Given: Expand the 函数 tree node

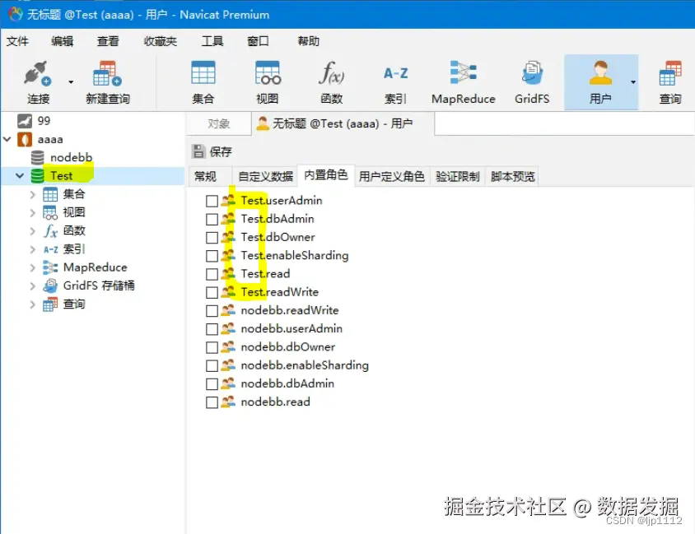Looking at the screenshot, I should (x=32, y=230).
